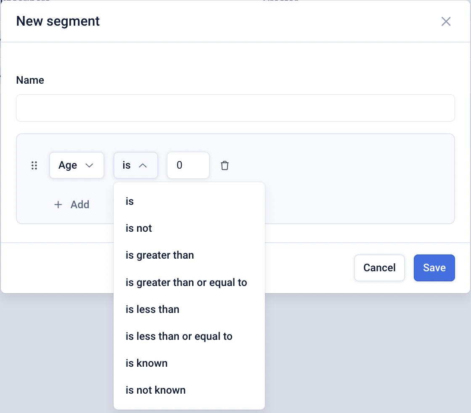Viewport: 471px width, 413px height.
Task: Select 'is greater than' from the list
Action: (x=160, y=255)
